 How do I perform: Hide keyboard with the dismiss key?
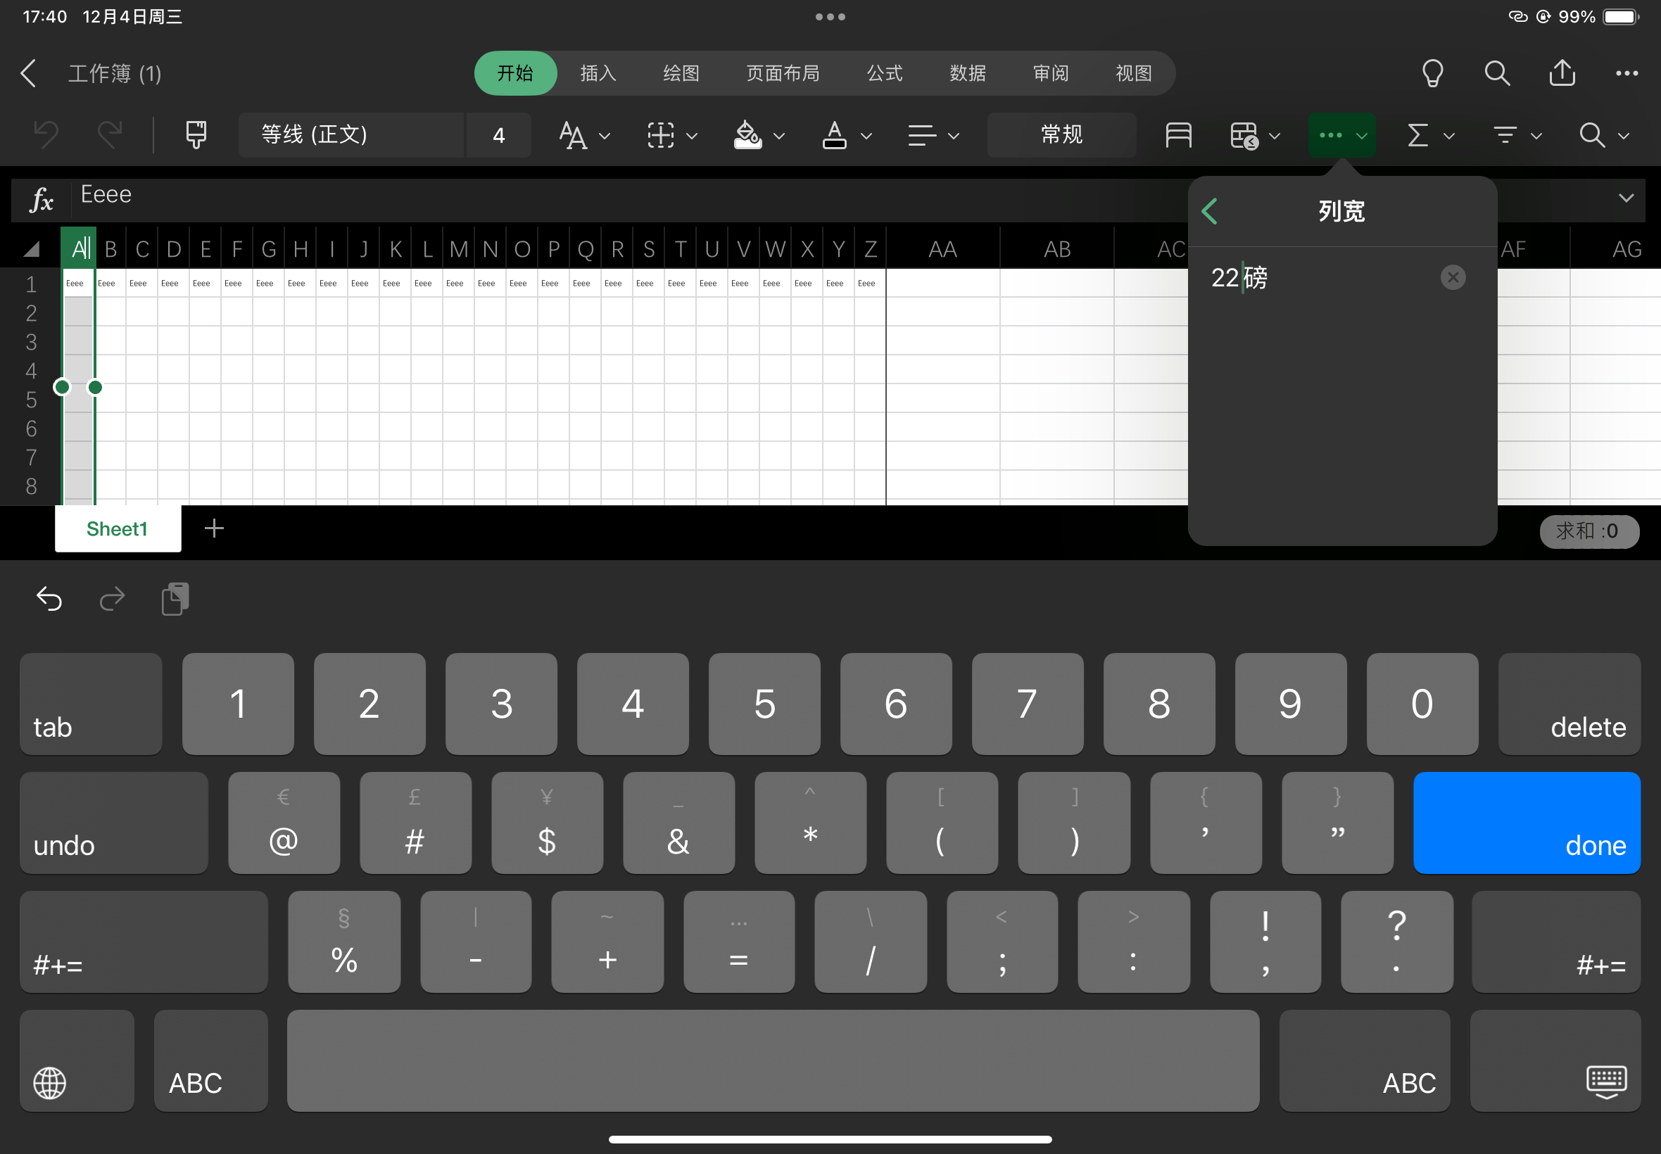point(1606,1082)
